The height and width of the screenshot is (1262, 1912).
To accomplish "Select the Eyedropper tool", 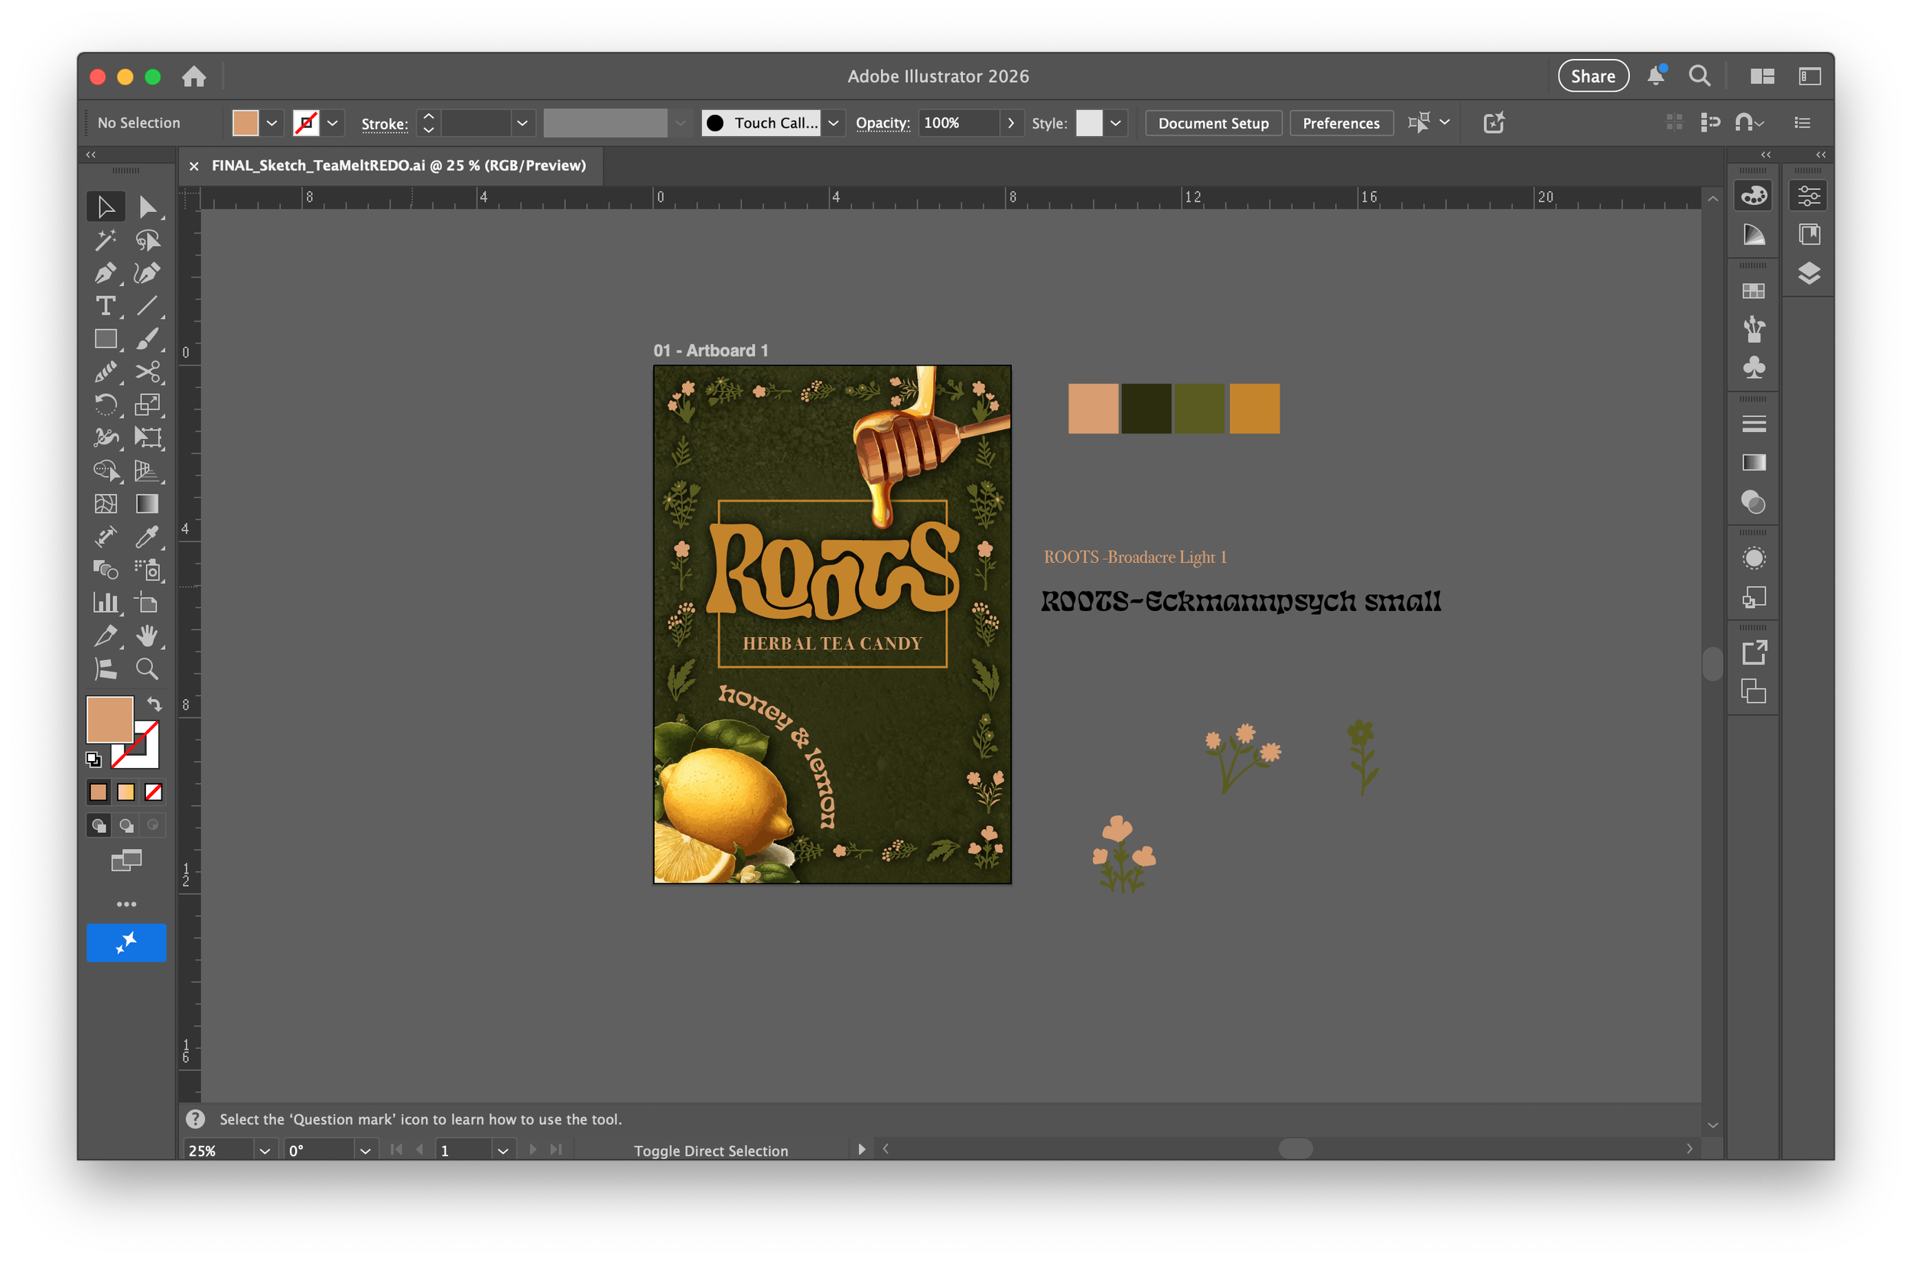I will [x=148, y=537].
